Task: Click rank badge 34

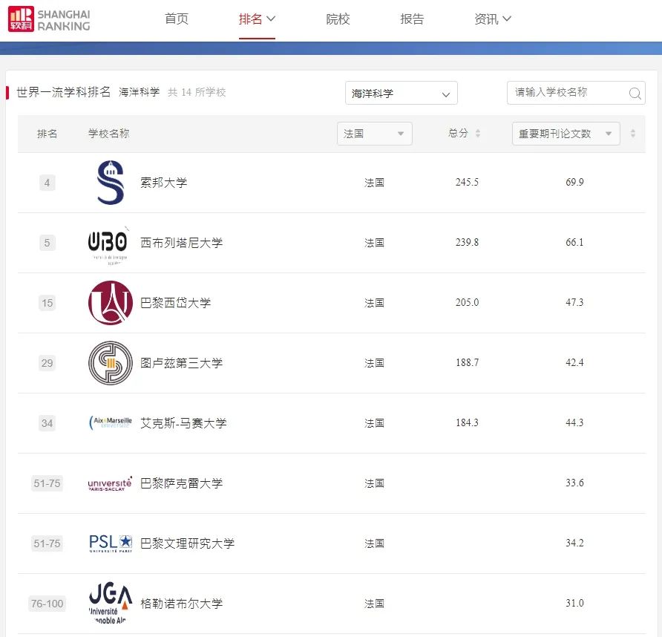Action: point(47,423)
